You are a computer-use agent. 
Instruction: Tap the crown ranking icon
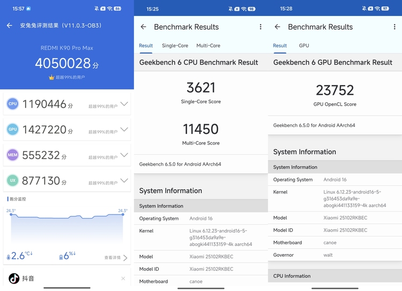point(51,77)
